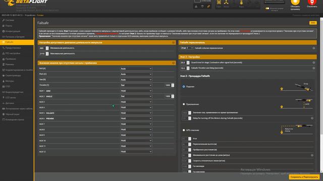Click the warning triangle status icon

click(x=196, y=7)
